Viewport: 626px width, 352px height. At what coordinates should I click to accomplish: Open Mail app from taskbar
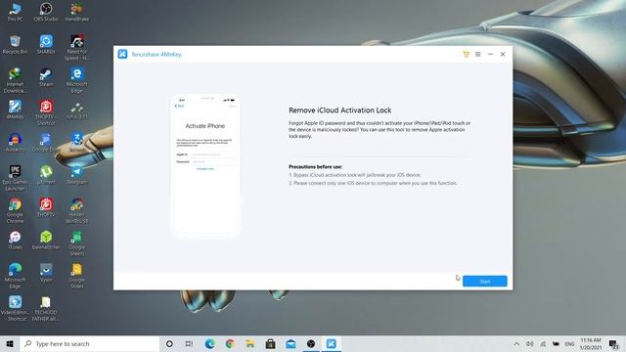click(291, 343)
